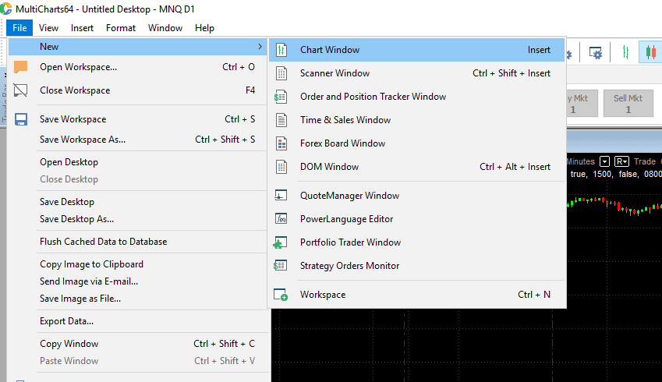Click the Save Workspace floppy disk icon
662x382 pixels.
[21, 119]
